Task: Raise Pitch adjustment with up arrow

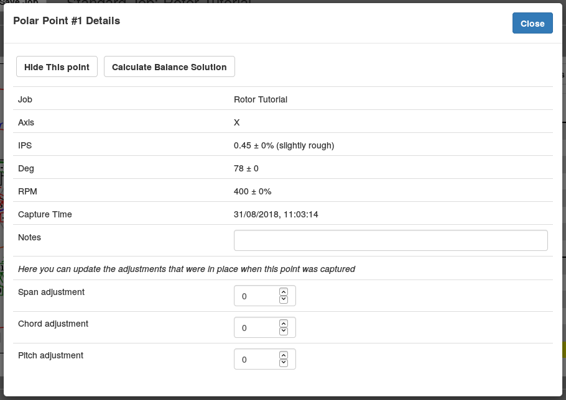Action: (x=284, y=355)
